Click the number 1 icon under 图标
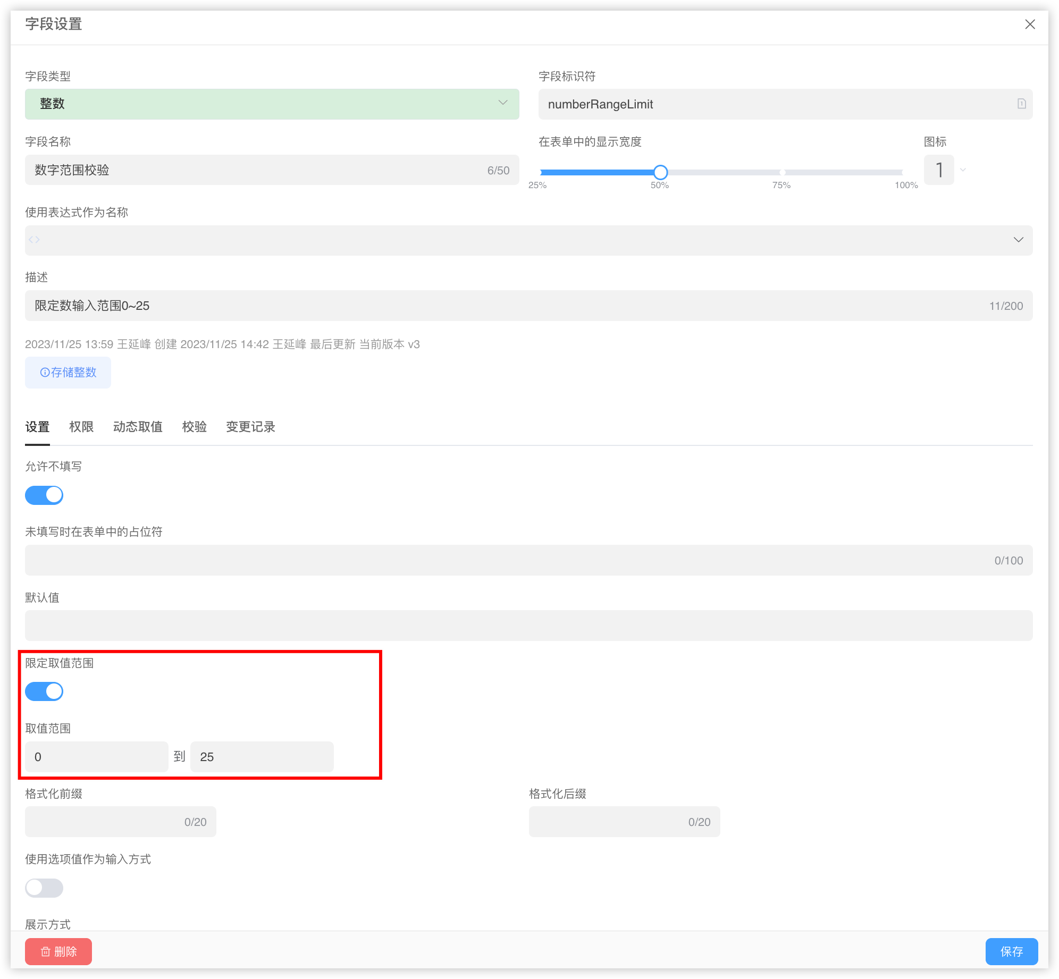1059x979 pixels. click(x=939, y=170)
